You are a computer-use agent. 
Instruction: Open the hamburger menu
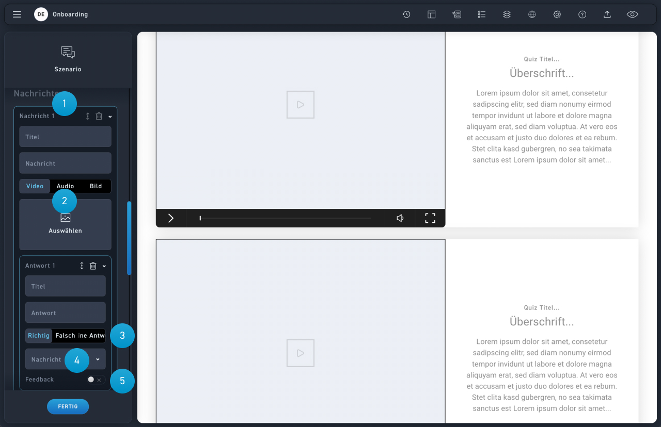[x=17, y=14]
